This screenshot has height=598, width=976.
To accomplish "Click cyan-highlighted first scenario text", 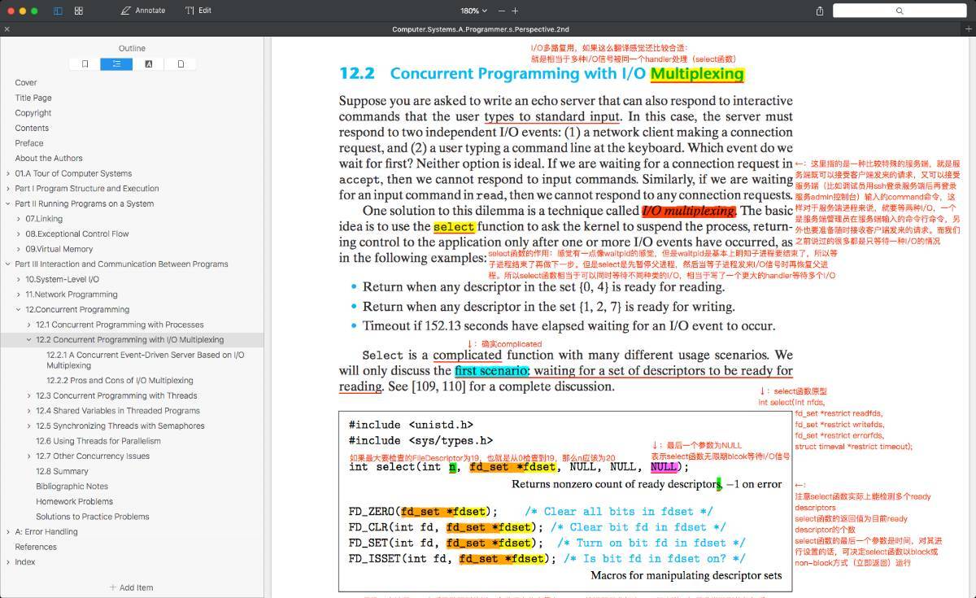I will click(x=492, y=370).
